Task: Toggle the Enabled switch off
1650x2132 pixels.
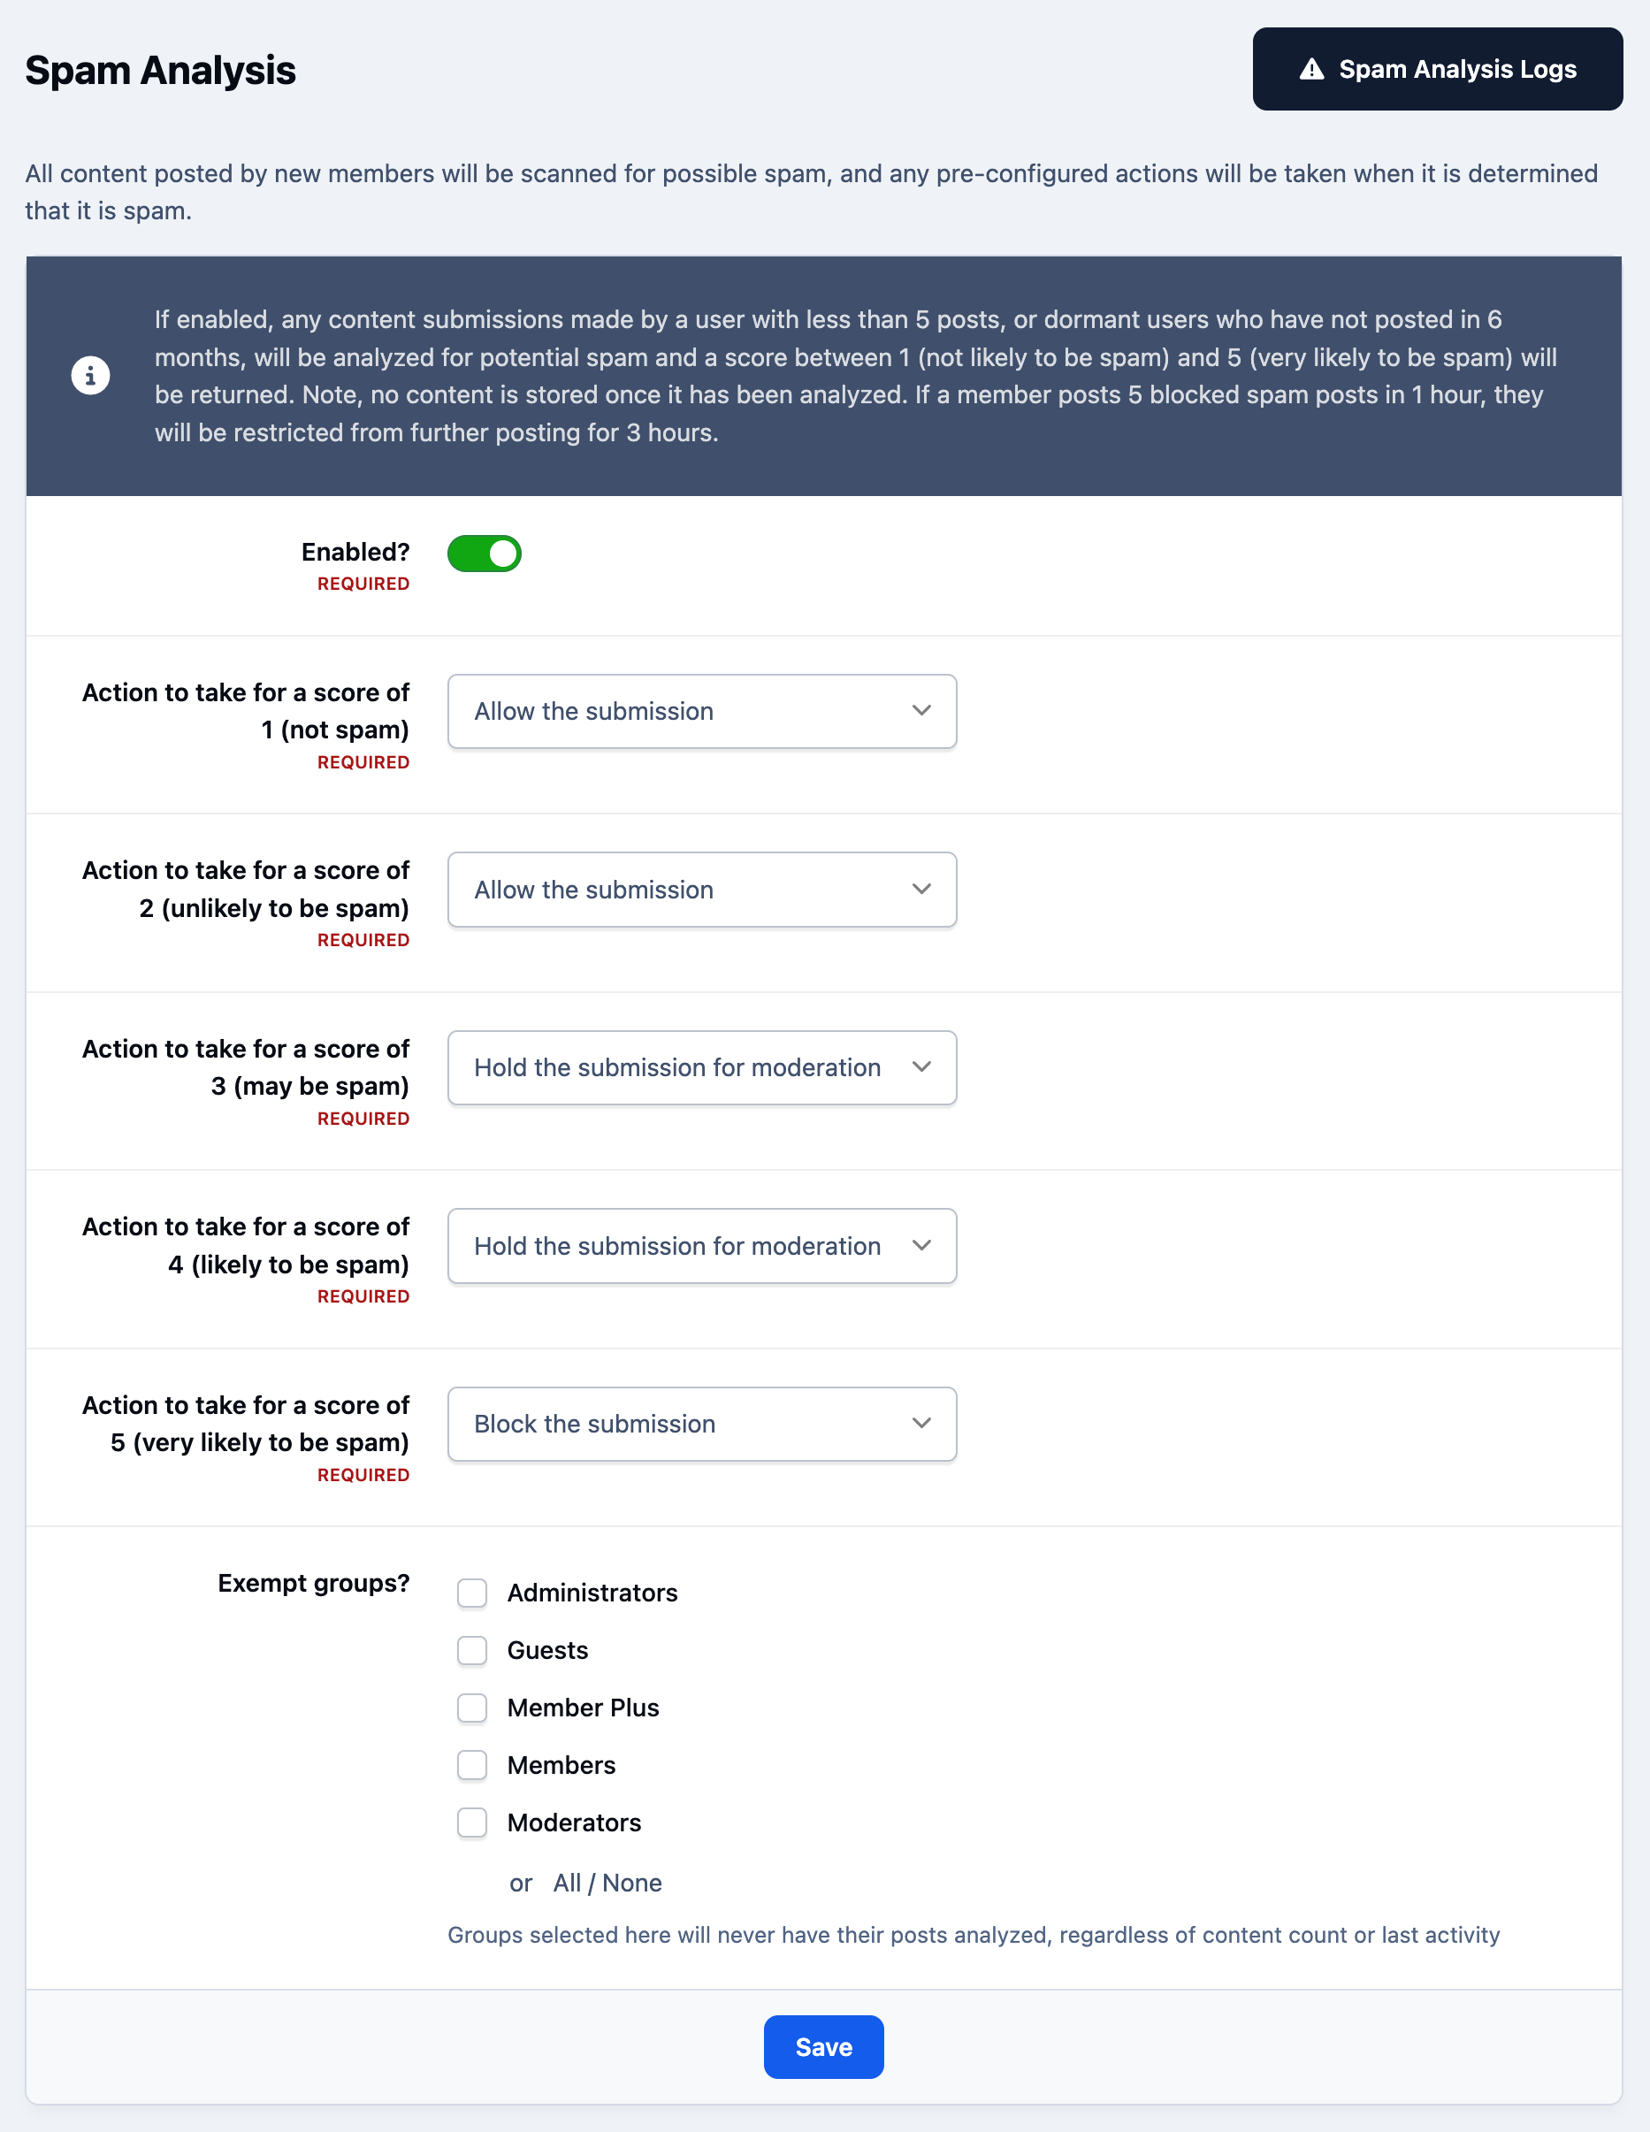Action: (x=485, y=554)
